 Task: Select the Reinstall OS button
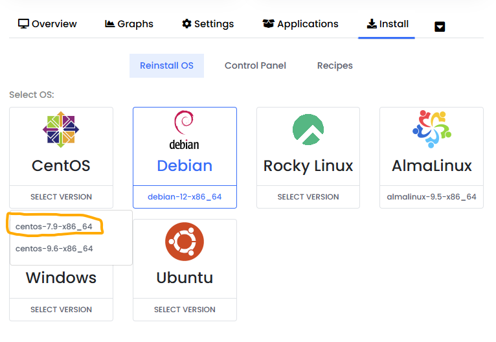(x=166, y=65)
